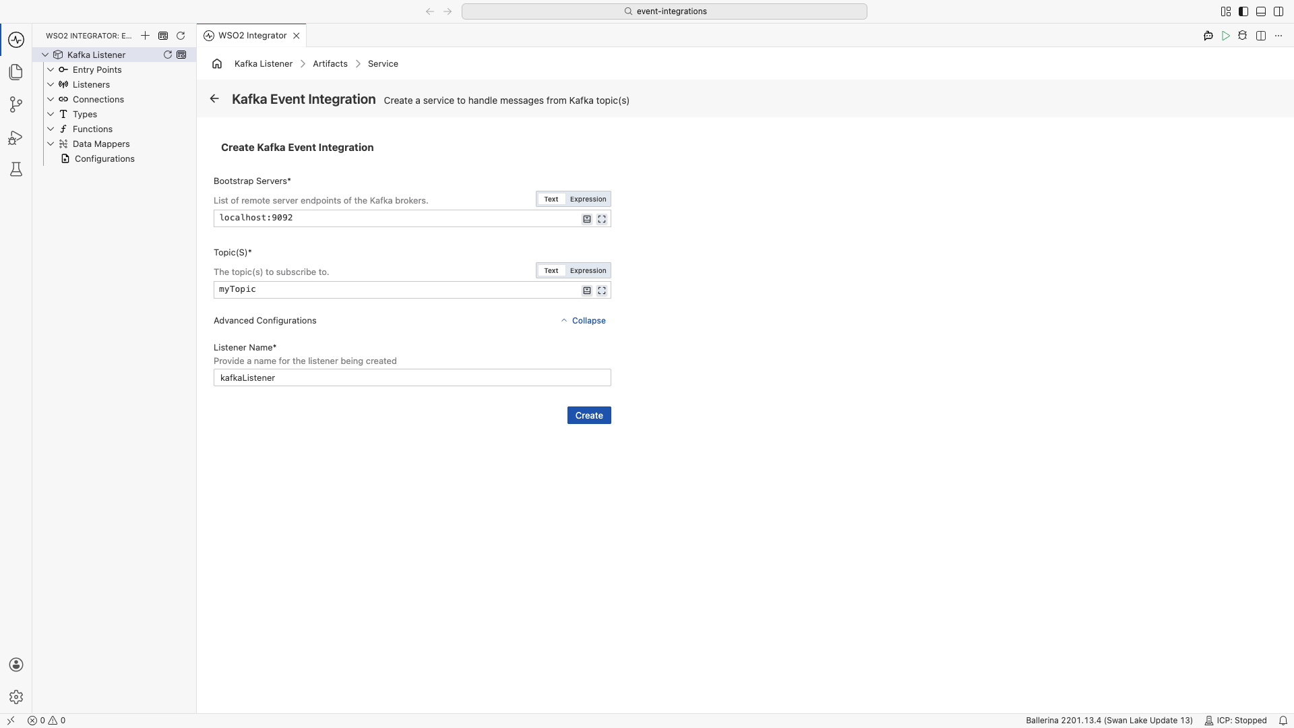
Task: Navigate back with title bar arrow
Action: (430, 11)
